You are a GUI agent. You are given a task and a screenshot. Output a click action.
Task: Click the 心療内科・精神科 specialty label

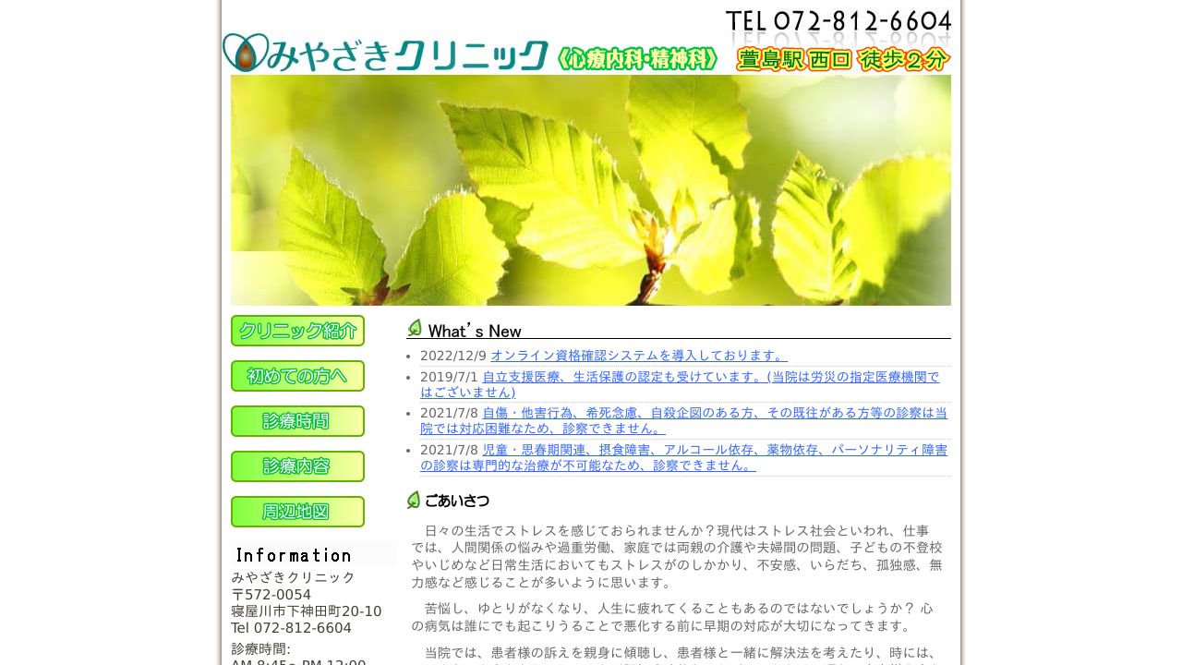(x=638, y=59)
